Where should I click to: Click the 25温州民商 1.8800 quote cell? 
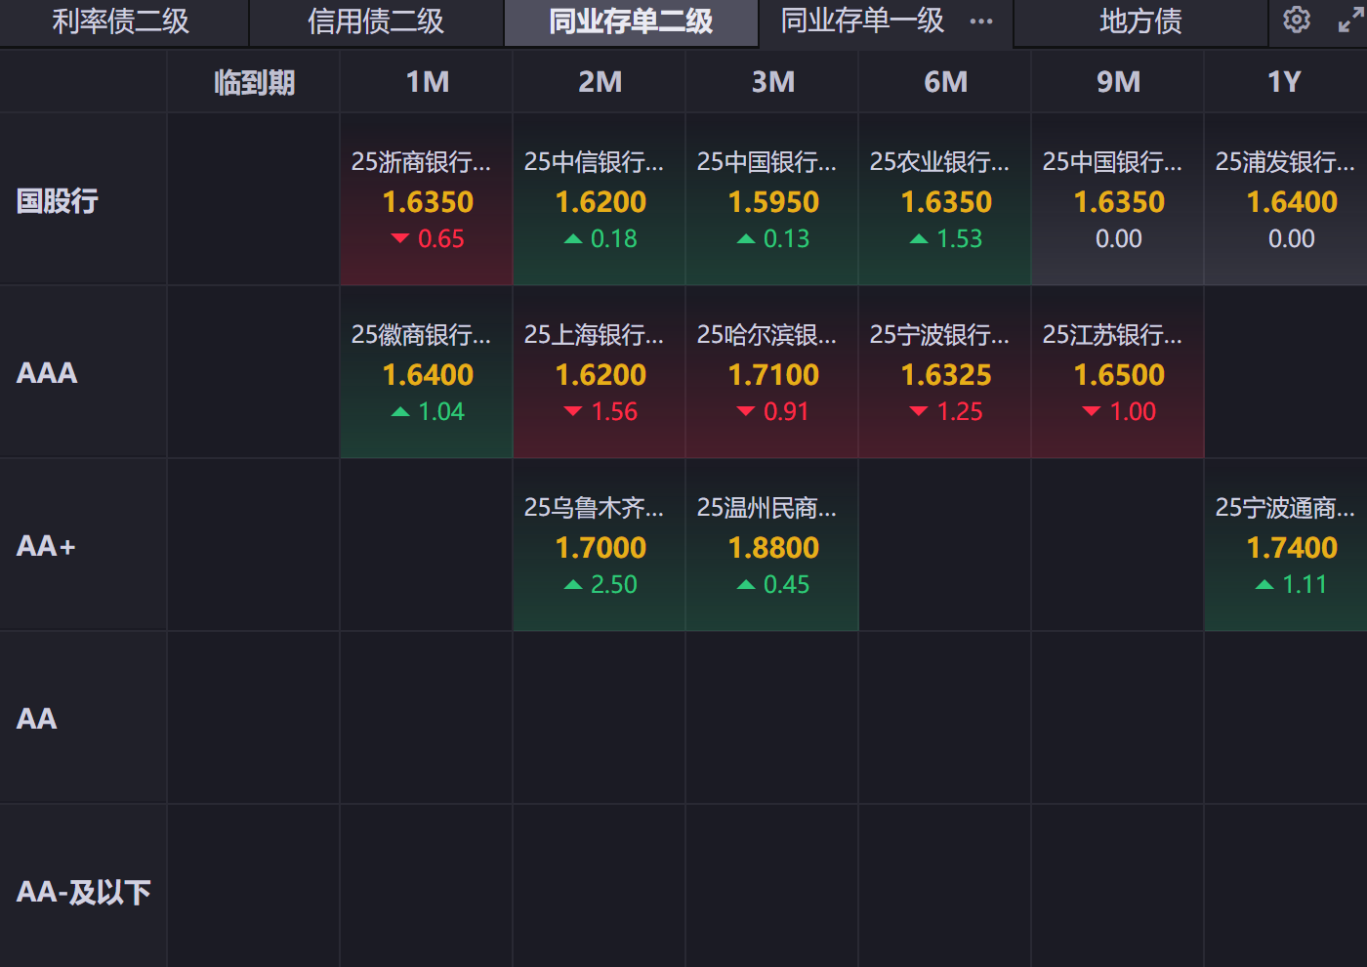pyautogui.click(x=772, y=546)
